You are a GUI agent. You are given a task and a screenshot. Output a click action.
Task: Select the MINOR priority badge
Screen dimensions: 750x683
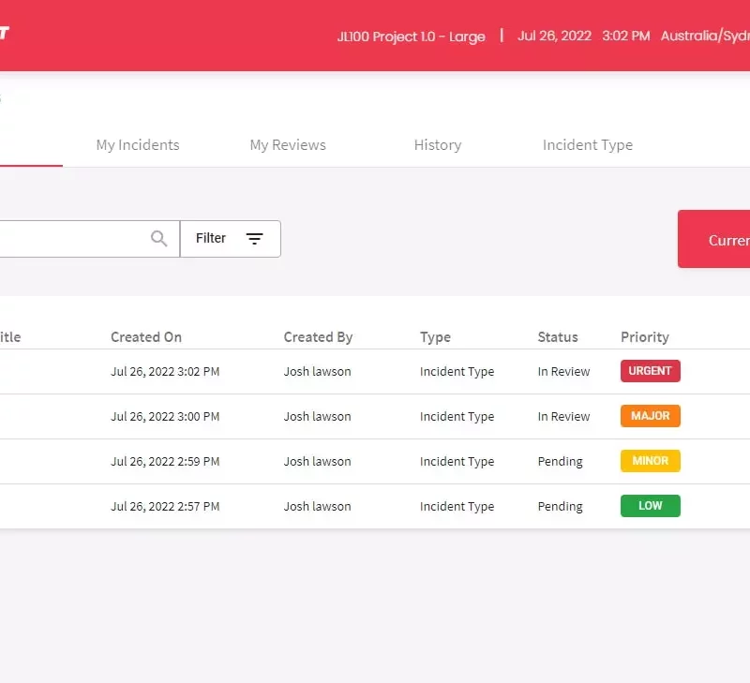[x=651, y=461]
